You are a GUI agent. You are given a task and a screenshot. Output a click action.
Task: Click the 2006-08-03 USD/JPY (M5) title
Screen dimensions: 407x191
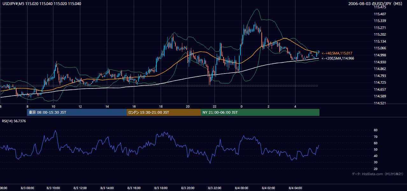tap(376, 4)
